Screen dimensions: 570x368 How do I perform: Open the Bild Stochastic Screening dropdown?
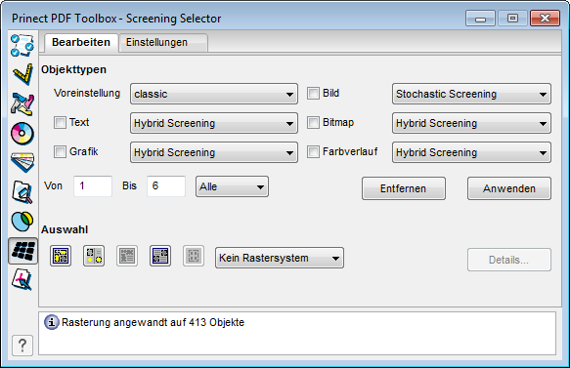(471, 94)
